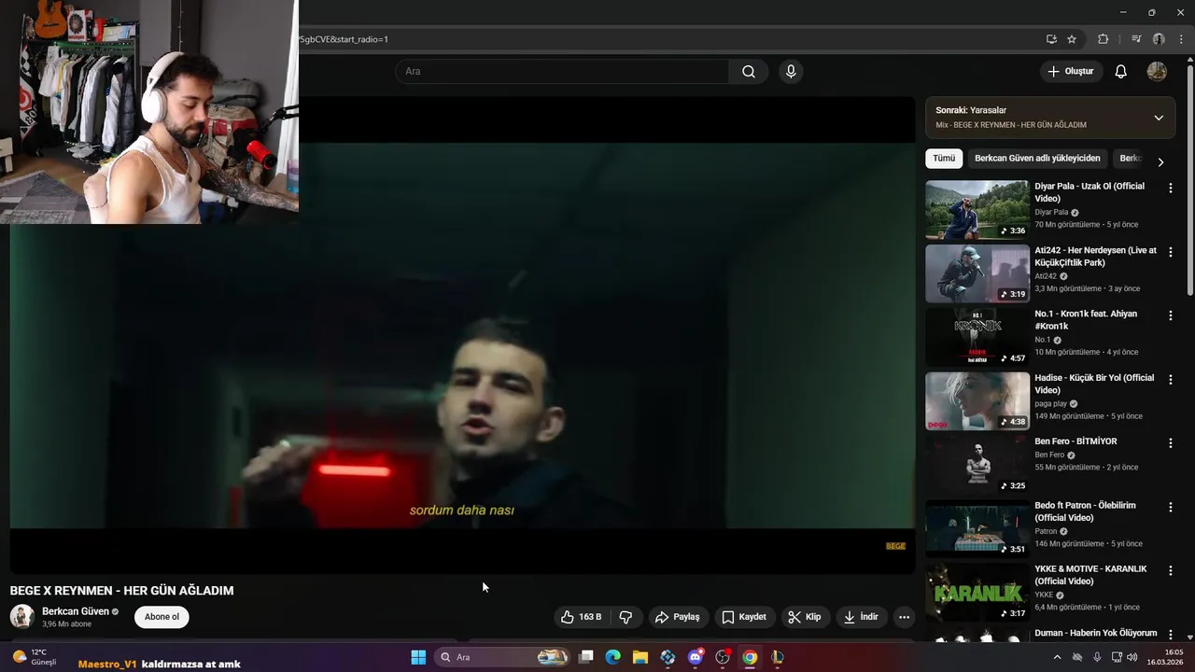Open Hadise Küçük Bir Yol title

coord(1094,384)
